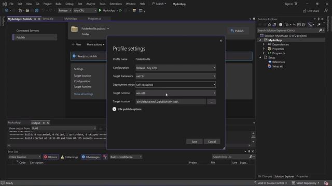The width and height of the screenshot is (332, 186).
Task: Click Output vertical scrollbar down arrow
Action: (x=253, y=142)
